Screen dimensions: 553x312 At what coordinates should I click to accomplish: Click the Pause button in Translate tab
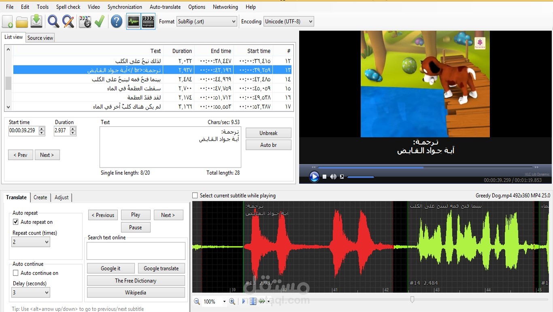pos(136,227)
